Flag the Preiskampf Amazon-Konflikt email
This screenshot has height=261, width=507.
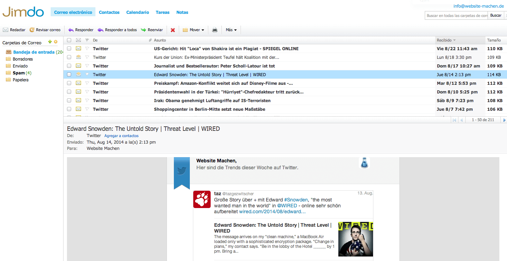(x=87, y=83)
